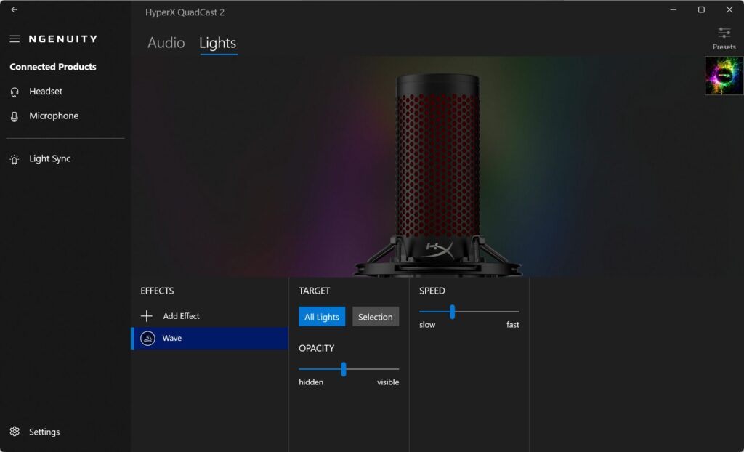
Task: Click the EFFECTS heading
Action: pos(157,291)
